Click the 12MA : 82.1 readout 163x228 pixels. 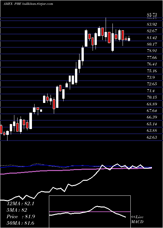21,204
